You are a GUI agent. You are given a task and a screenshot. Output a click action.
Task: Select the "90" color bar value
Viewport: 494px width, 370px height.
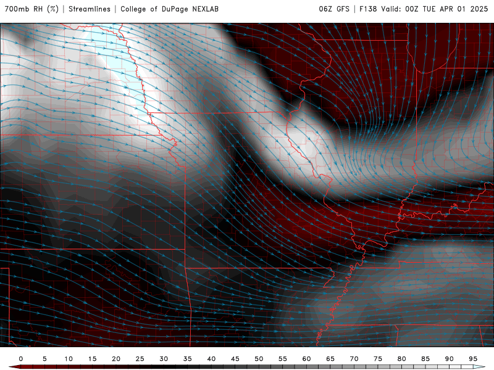click(x=450, y=359)
